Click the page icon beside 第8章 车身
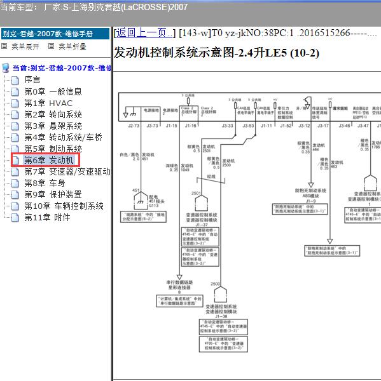Screen dimensions: 381x381 point(15,184)
